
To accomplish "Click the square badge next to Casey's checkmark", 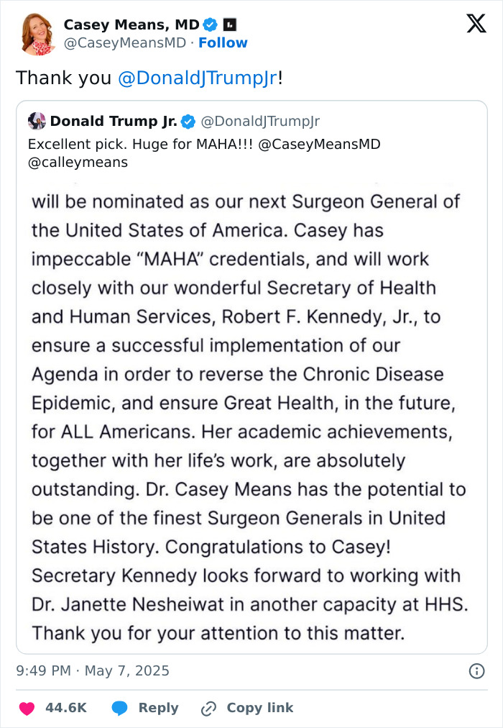I will click(x=229, y=24).
